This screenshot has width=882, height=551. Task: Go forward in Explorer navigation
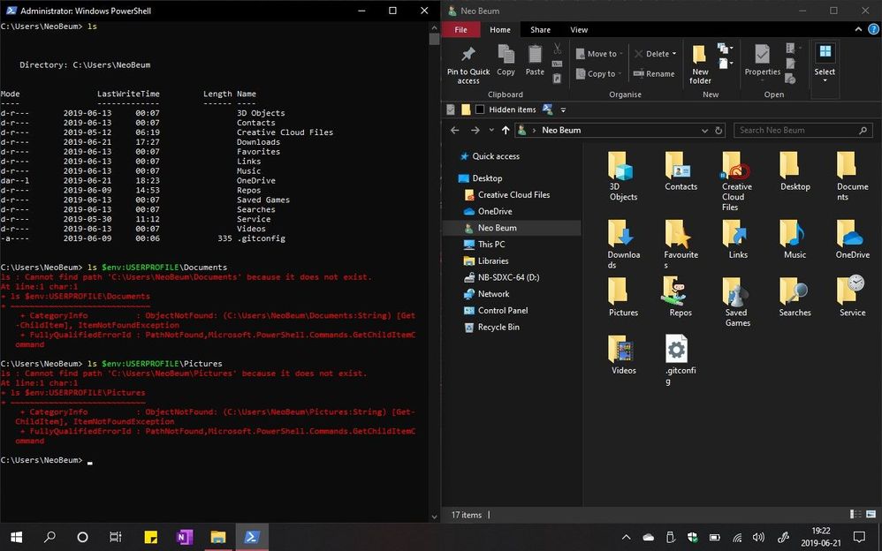click(x=475, y=131)
